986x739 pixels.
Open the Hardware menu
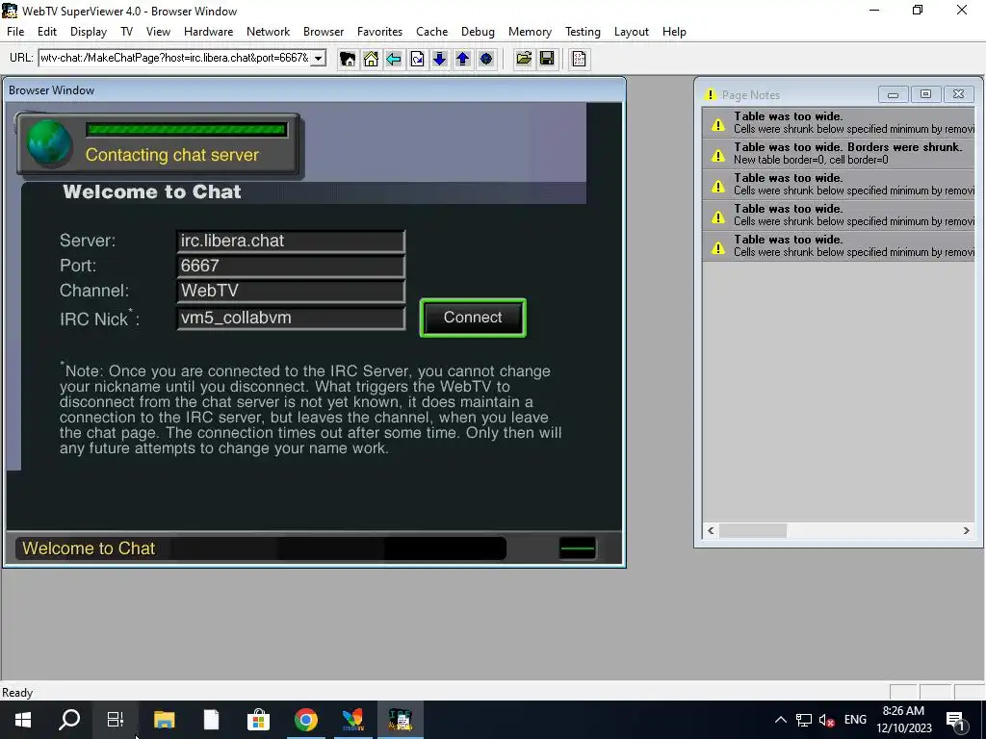coord(209,32)
